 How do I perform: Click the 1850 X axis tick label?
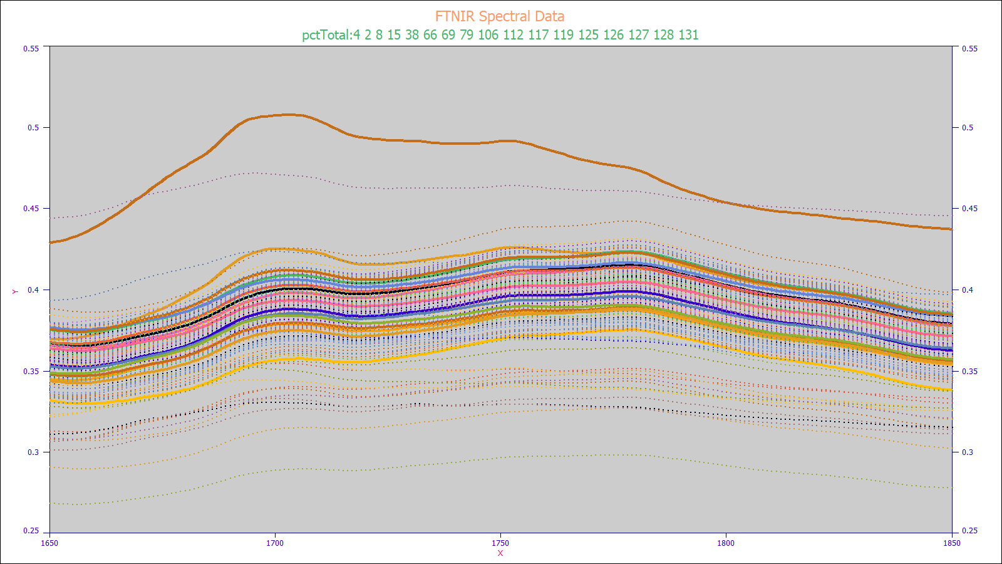click(x=951, y=543)
